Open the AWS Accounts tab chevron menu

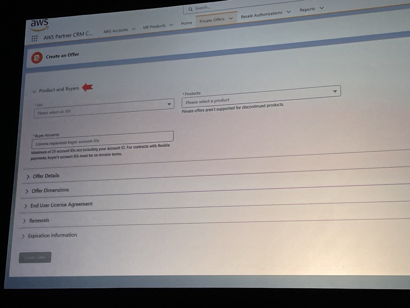click(x=134, y=29)
